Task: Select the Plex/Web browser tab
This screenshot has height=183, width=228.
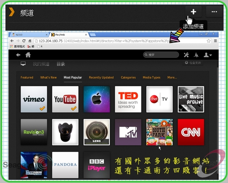Action: pos(69,35)
